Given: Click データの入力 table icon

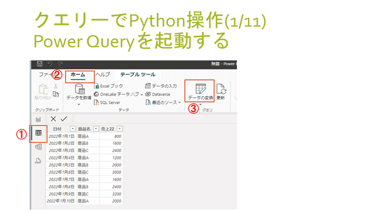Looking at the screenshot, I should point(148,86).
